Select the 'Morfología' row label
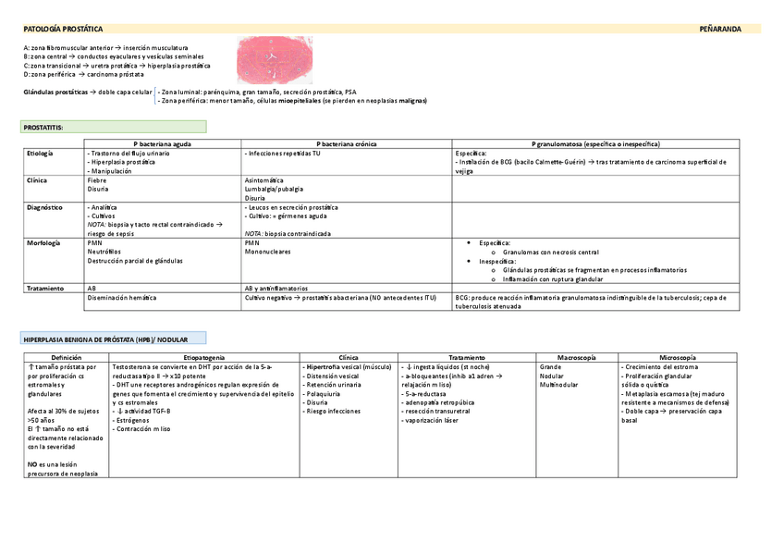Screen dimensions: 784x555 [43, 242]
